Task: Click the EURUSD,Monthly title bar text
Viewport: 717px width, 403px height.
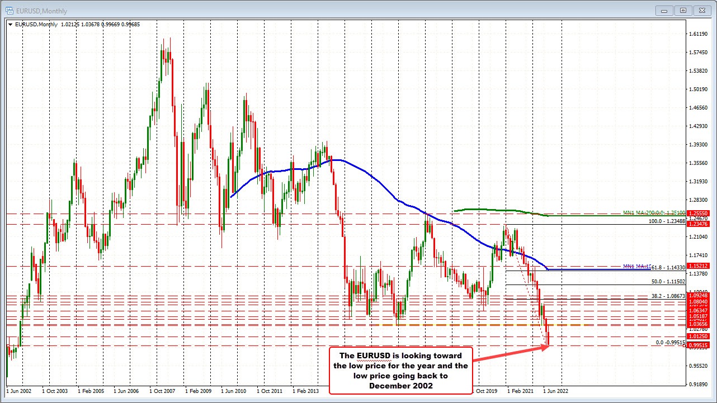Action: (41, 11)
